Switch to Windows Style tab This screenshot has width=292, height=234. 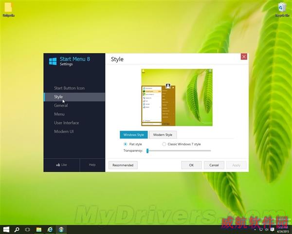coord(134,135)
